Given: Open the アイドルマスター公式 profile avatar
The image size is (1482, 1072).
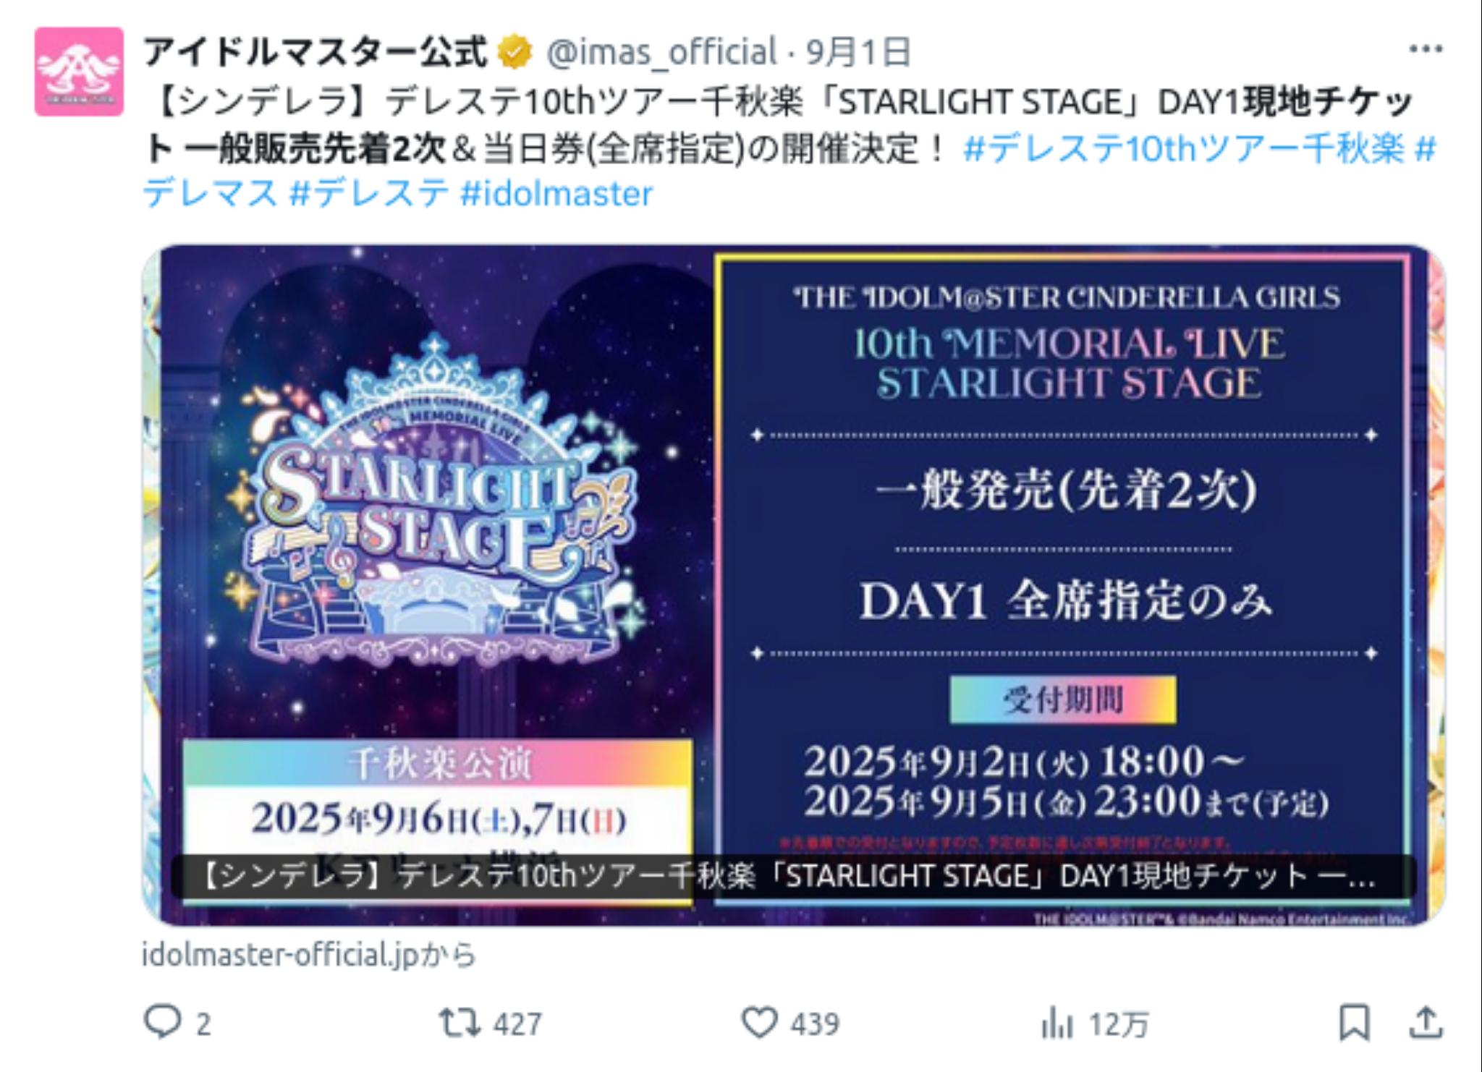Looking at the screenshot, I should tap(79, 72).
